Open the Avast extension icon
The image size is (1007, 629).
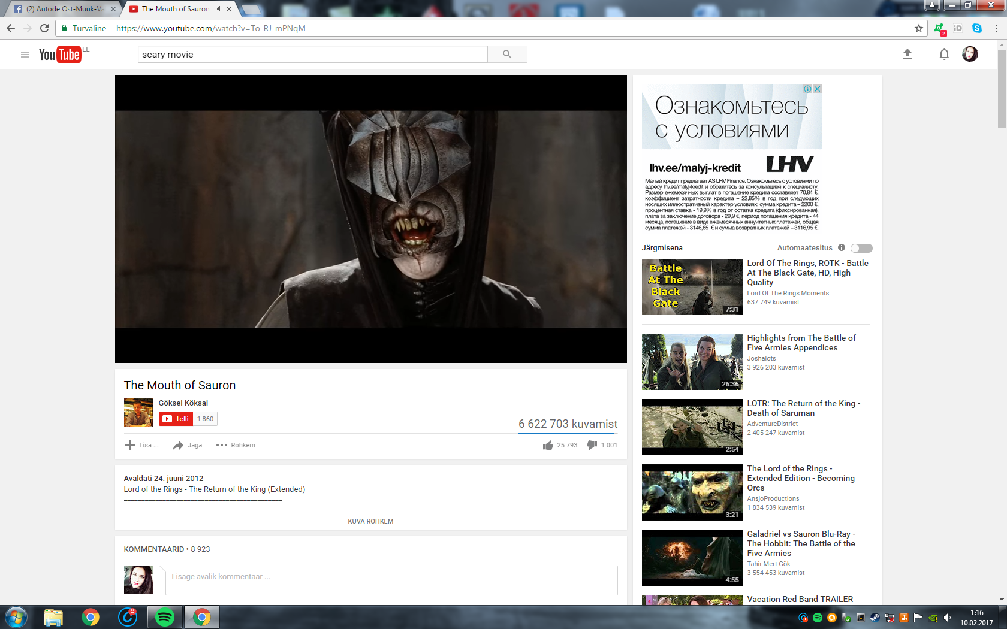pos(939,28)
